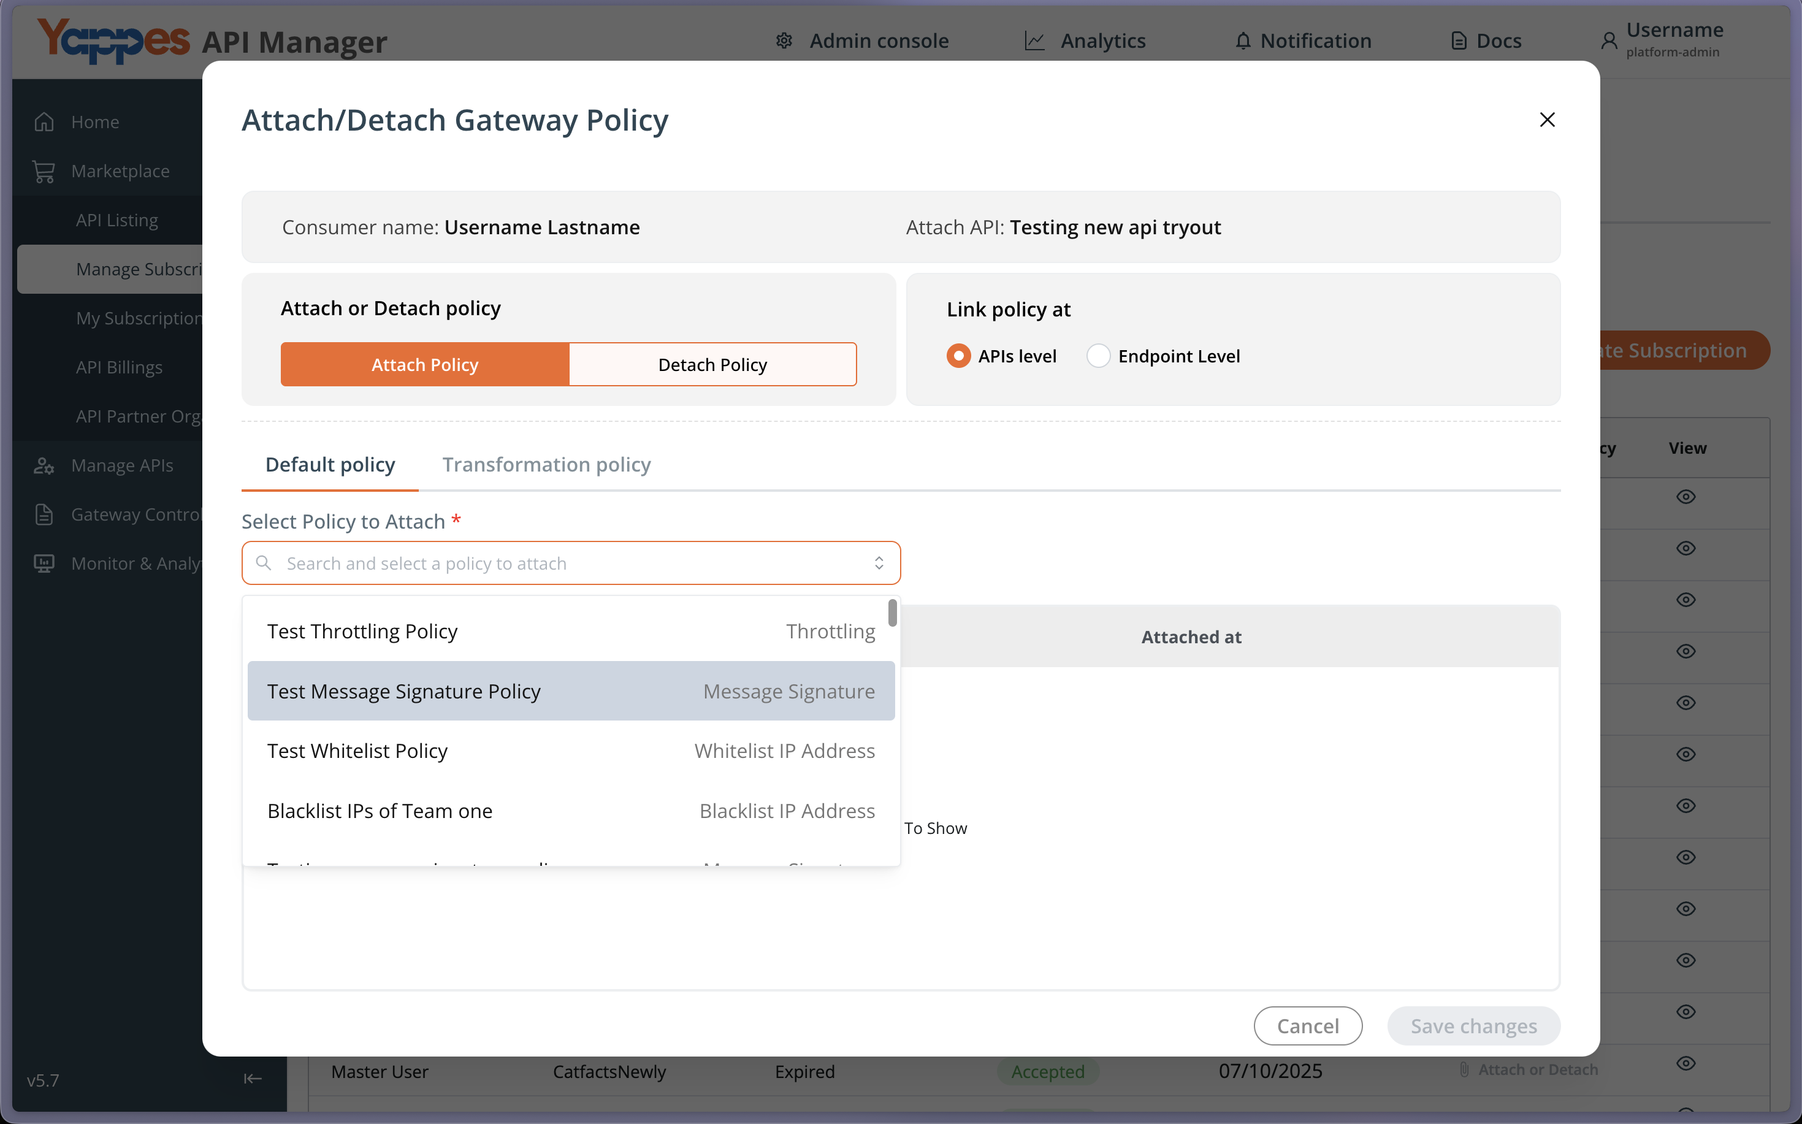Click the paperclip icon beside Attach or Detach

coord(1464,1070)
